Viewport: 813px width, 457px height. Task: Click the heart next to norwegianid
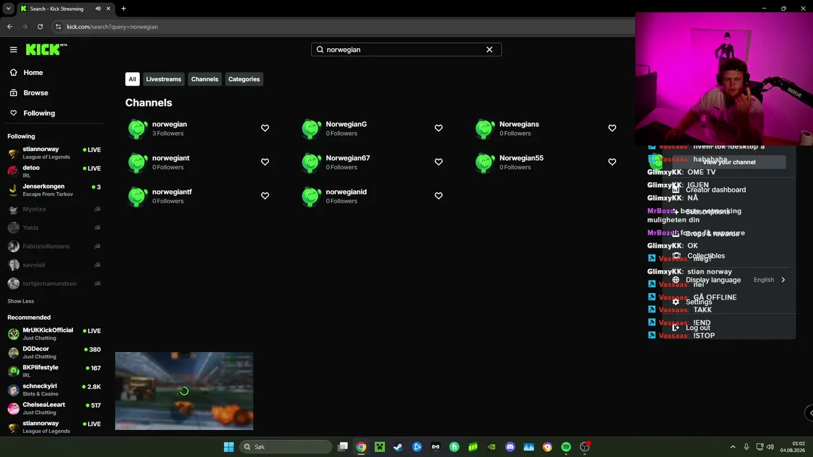(x=438, y=196)
